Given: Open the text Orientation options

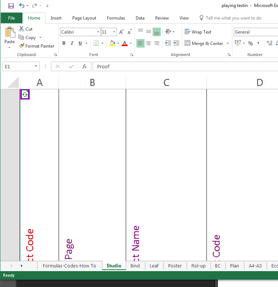Looking at the screenshot, I should click(170, 32).
